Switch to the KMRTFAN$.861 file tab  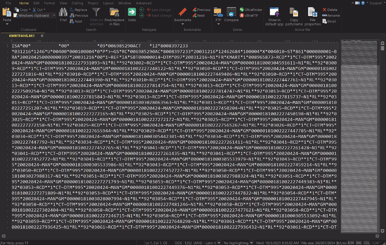(22, 36)
